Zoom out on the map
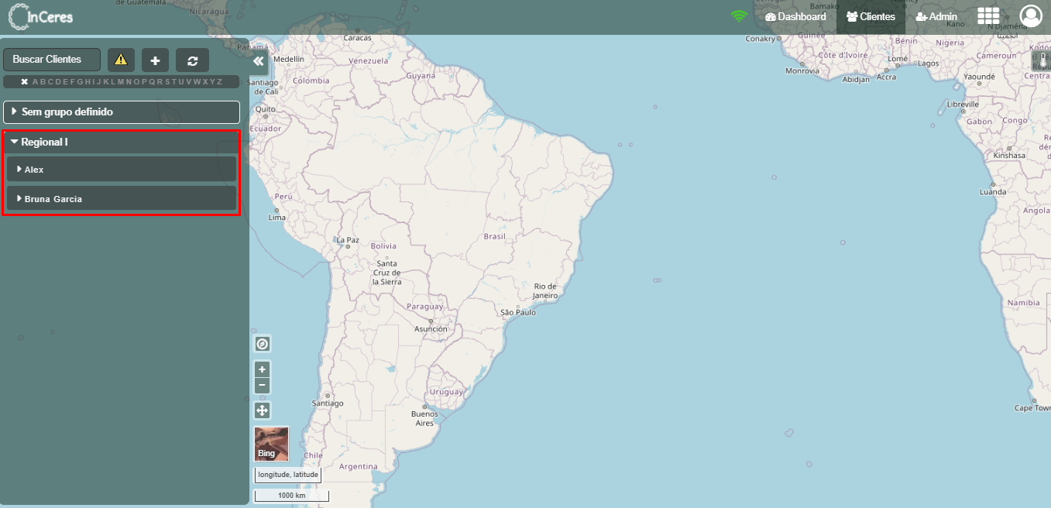The height and width of the screenshot is (508, 1051). click(x=263, y=385)
